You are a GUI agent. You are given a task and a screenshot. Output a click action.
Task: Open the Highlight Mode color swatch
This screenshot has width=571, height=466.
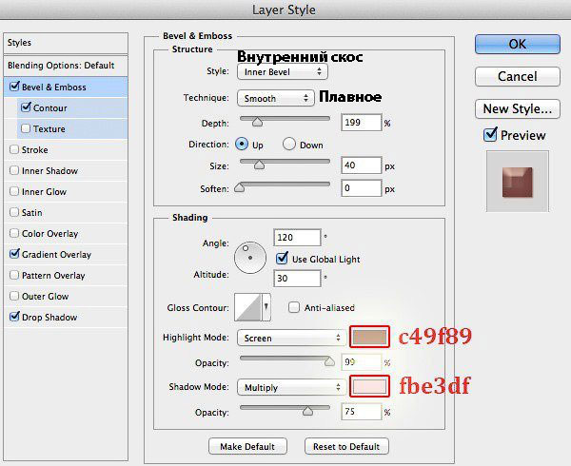tap(369, 337)
